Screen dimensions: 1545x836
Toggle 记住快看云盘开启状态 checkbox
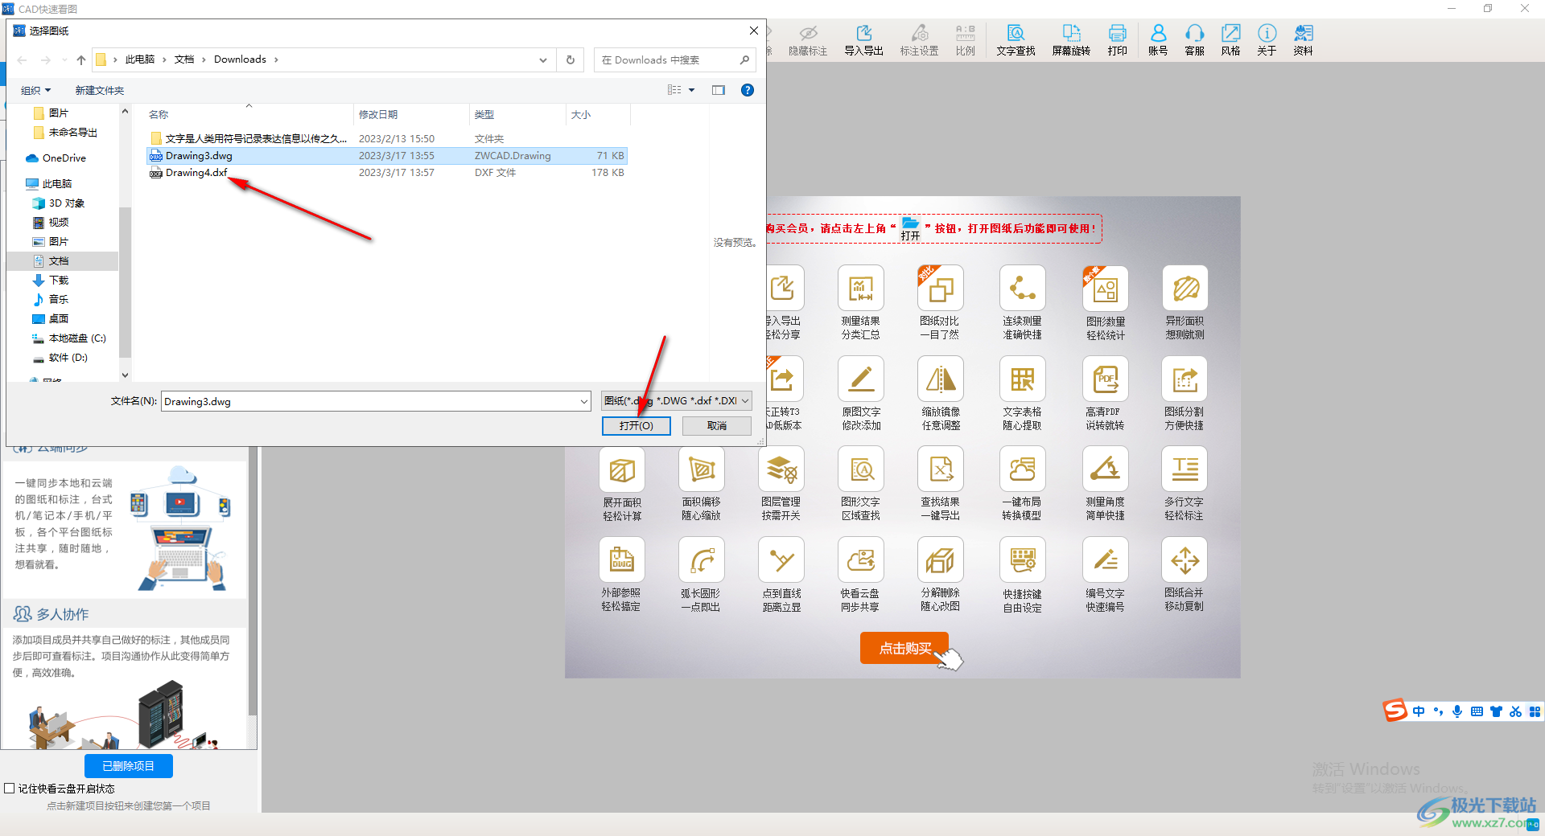click(10, 789)
